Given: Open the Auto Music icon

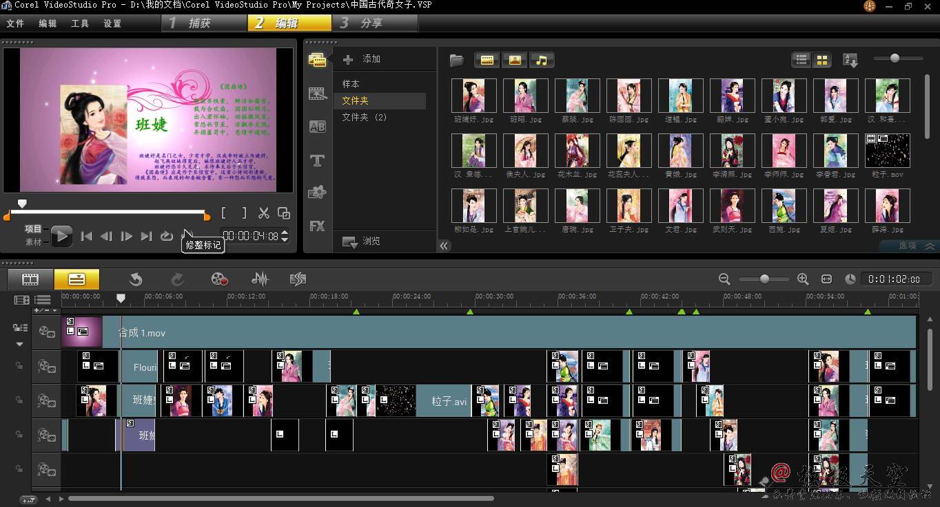Looking at the screenshot, I should pos(298,279).
